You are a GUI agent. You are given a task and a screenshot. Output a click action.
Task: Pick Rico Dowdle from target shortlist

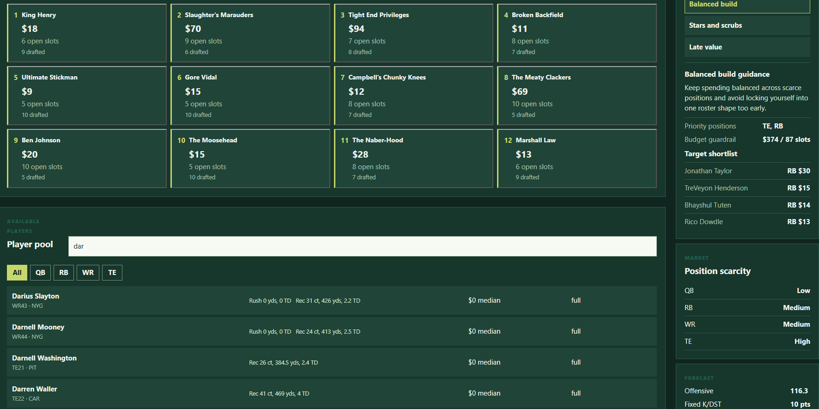(x=747, y=222)
